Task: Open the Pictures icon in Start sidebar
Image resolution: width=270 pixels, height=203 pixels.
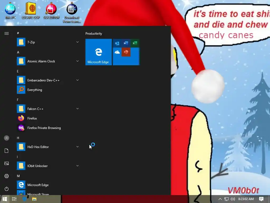Action: (x=7, y=163)
